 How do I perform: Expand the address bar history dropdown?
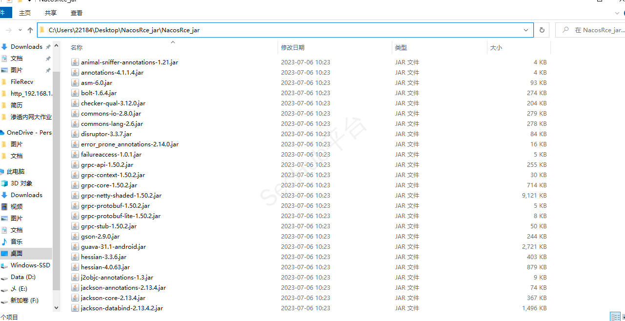[526, 30]
